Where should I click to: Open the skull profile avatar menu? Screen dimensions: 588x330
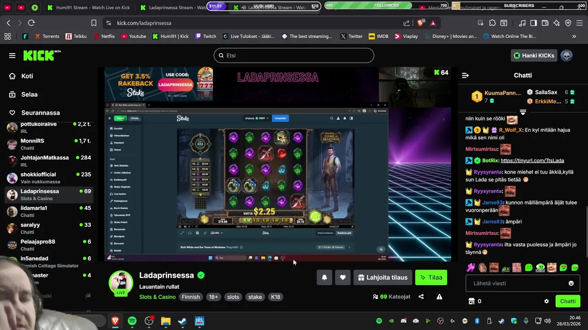click(x=566, y=55)
